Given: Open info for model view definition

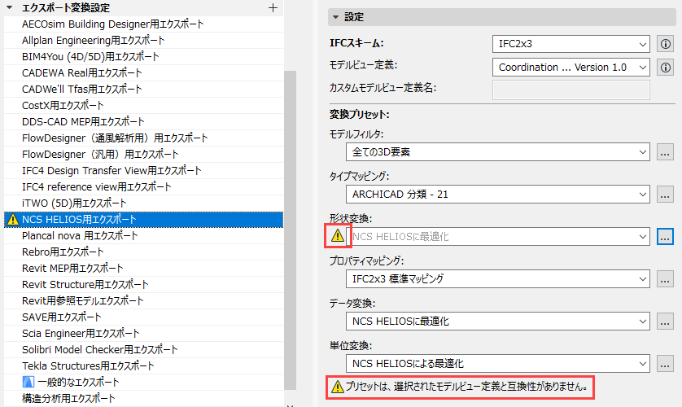Looking at the screenshot, I should (x=665, y=68).
